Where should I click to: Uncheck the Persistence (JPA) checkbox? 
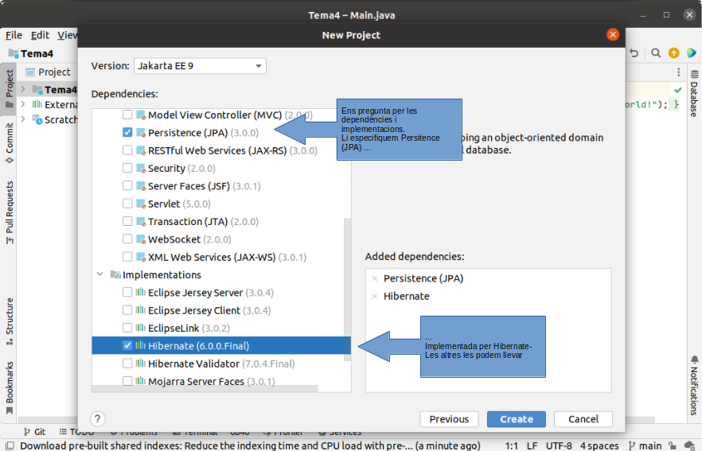[127, 132]
